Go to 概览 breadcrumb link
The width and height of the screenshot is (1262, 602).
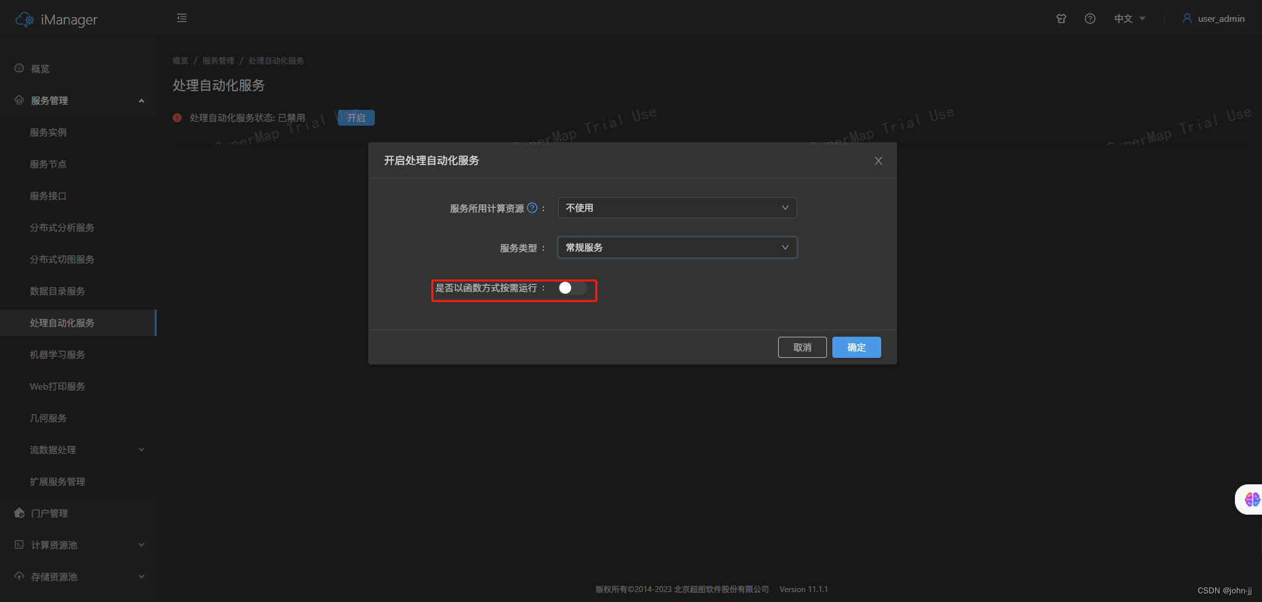tap(180, 61)
